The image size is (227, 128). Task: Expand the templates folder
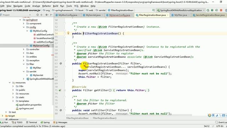[x=13, y=101]
